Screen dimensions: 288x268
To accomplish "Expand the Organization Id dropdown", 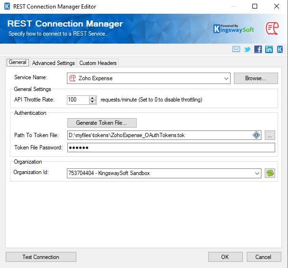I will pos(257,173).
